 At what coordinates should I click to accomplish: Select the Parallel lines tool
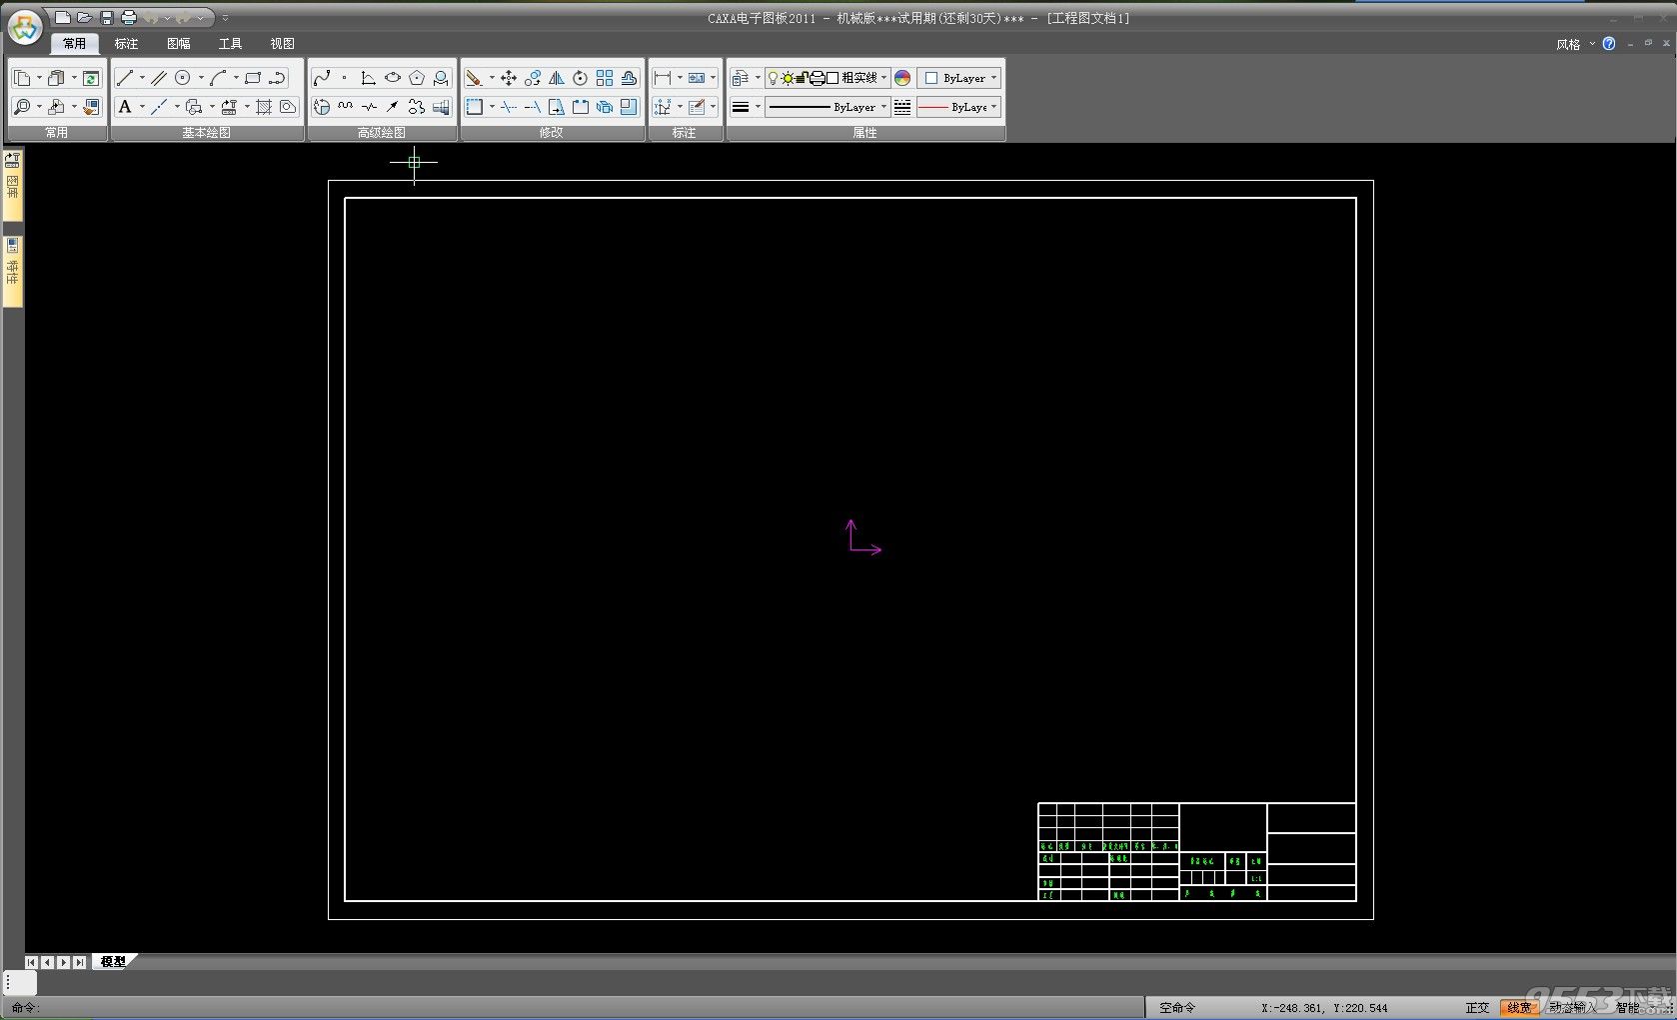tap(159, 78)
